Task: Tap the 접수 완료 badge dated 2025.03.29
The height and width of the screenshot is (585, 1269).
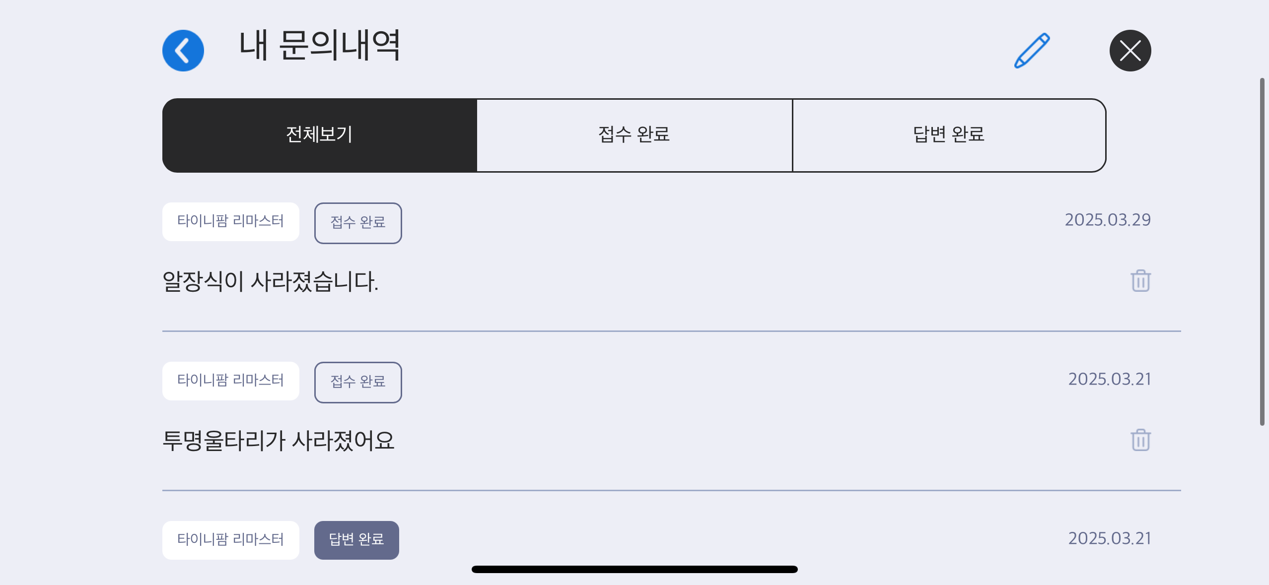Action: click(x=358, y=223)
